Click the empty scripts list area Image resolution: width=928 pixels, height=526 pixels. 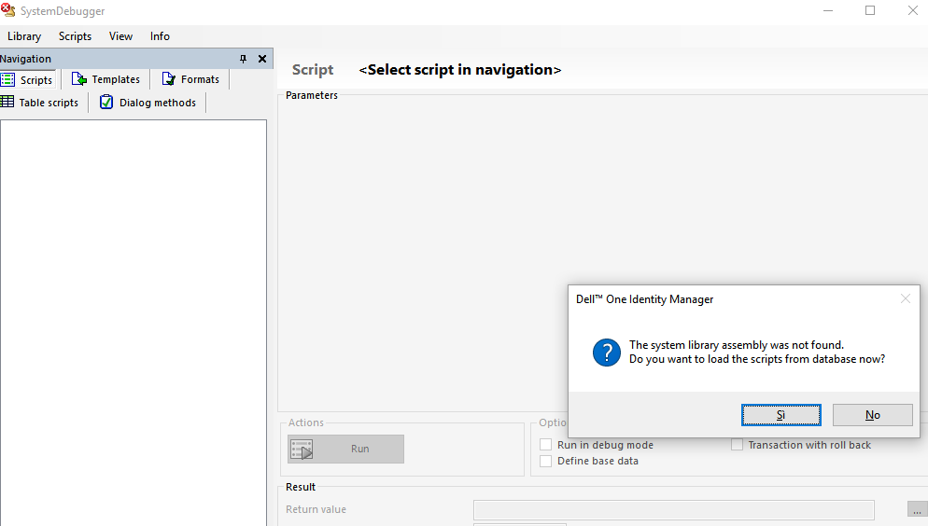pyautogui.click(x=134, y=322)
